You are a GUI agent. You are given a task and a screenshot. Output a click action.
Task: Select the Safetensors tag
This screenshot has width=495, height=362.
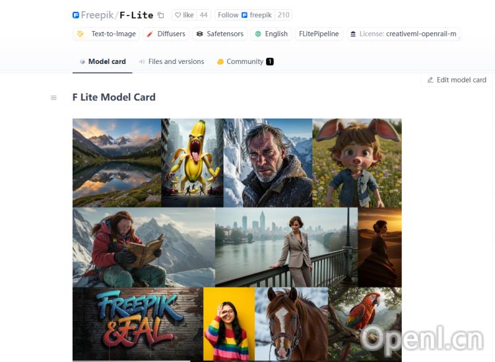220,34
